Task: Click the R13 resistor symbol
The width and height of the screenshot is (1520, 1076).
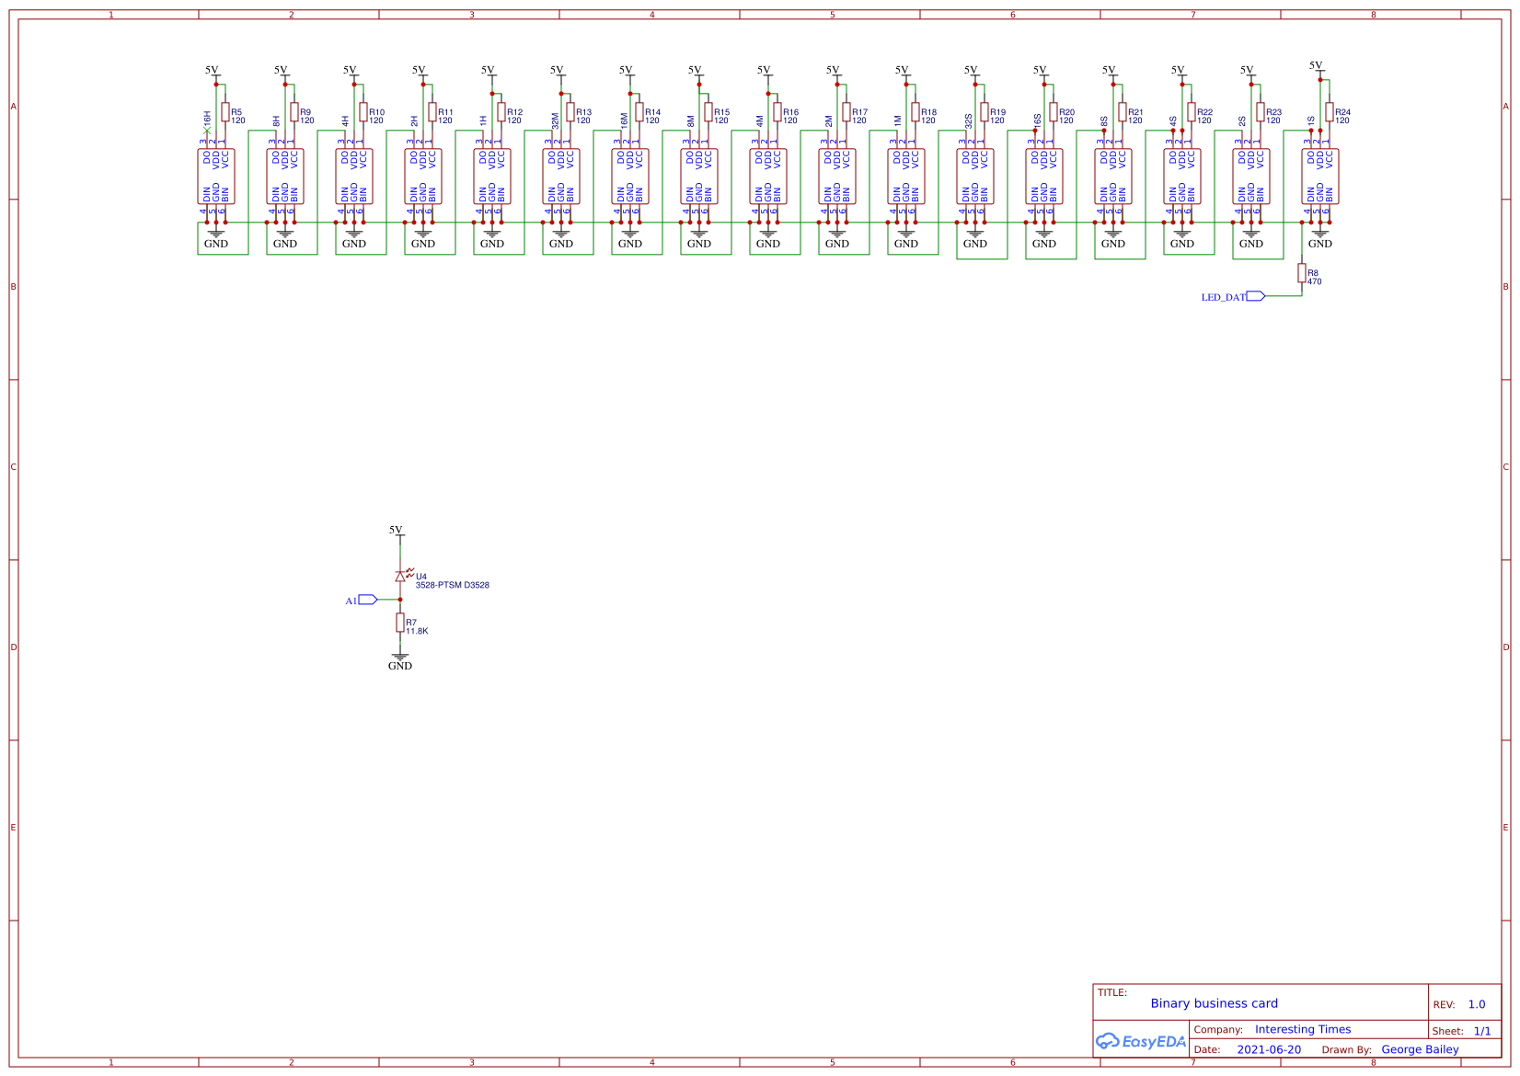Action: [570, 112]
